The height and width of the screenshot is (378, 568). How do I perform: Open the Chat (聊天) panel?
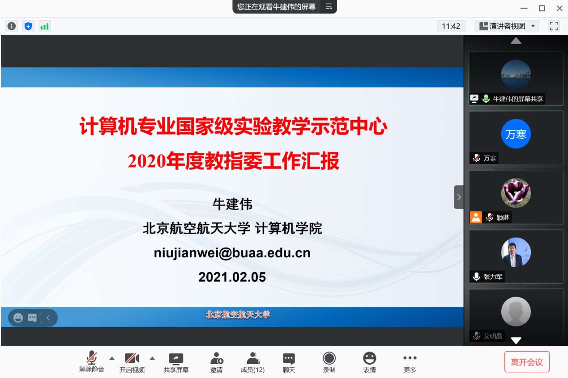pos(289,362)
